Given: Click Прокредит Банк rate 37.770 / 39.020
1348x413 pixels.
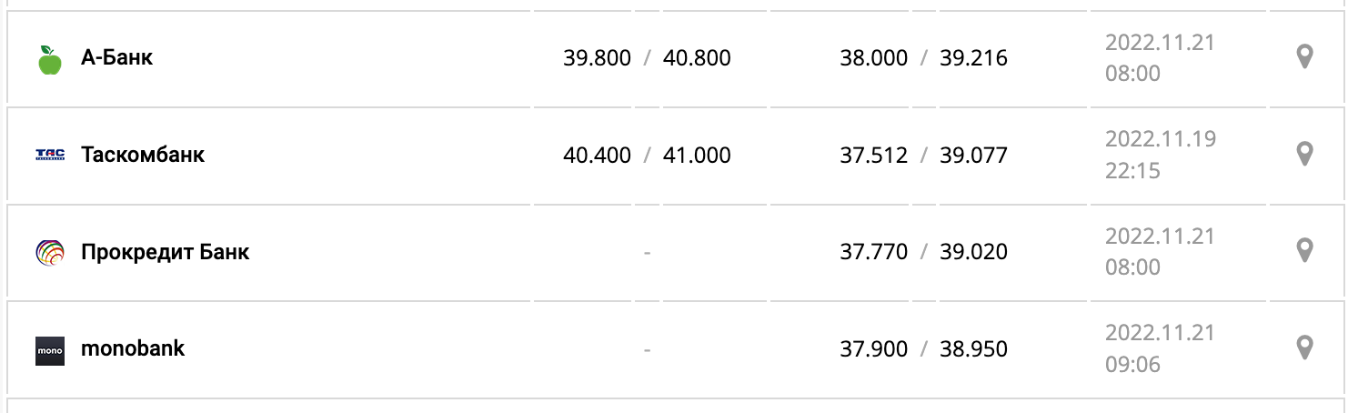Looking at the screenshot, I should click(x=923, y=252).
